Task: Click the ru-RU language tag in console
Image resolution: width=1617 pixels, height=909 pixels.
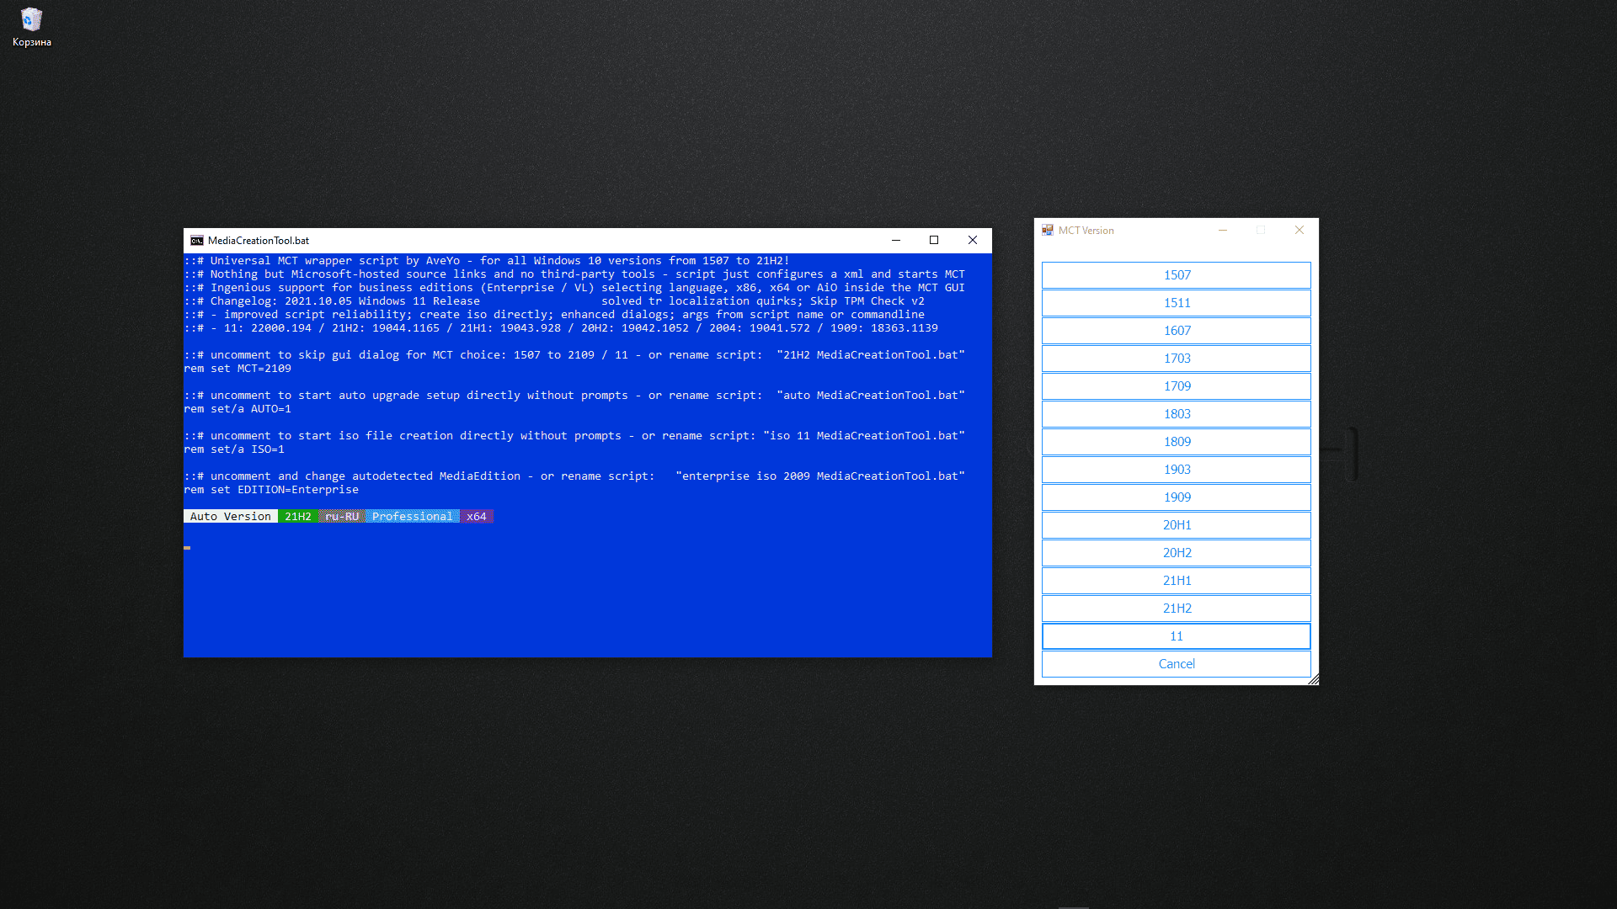Action: [342, 517]
